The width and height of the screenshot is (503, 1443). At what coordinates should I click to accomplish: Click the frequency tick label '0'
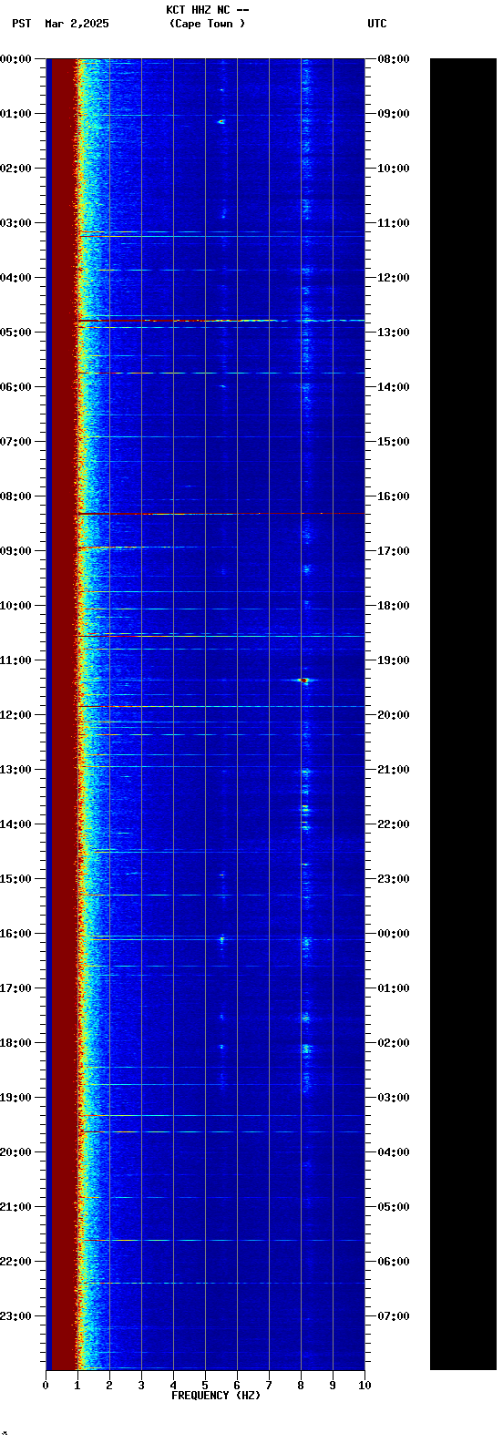pos(46,1386)
